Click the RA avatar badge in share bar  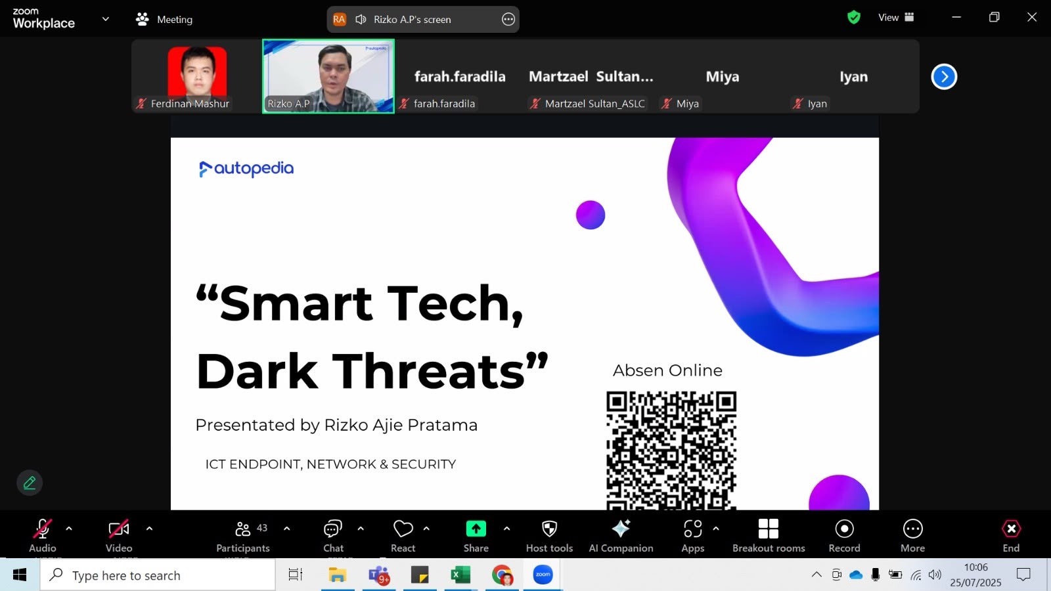(x=339, y=19)
